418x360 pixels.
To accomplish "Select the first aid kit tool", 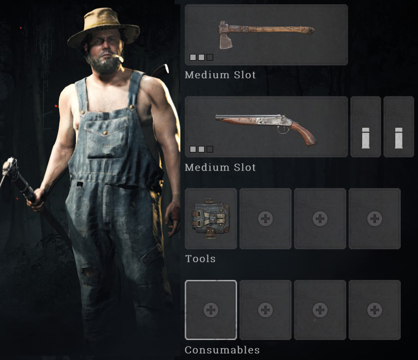I will [211, 219].
